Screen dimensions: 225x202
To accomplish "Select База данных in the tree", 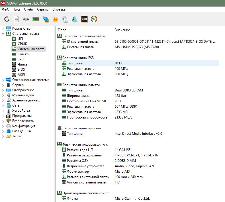I will (22, 131).
